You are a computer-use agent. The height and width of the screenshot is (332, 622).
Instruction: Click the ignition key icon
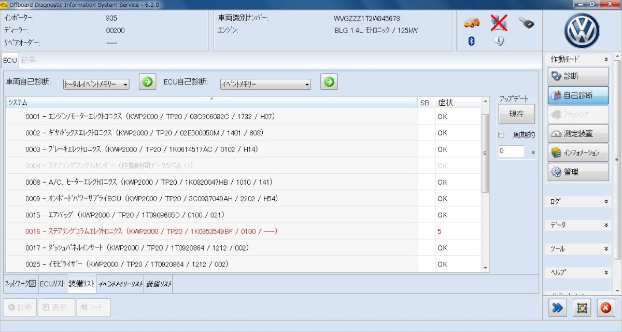[x=526, y=22]
